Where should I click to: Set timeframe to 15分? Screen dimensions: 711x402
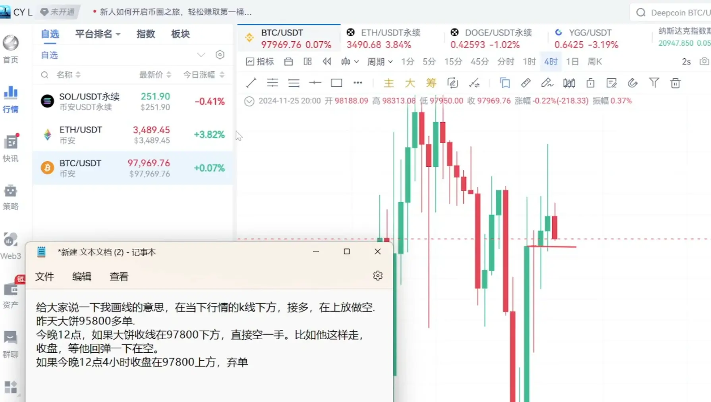pyautogui.click(x=453, y=62)
